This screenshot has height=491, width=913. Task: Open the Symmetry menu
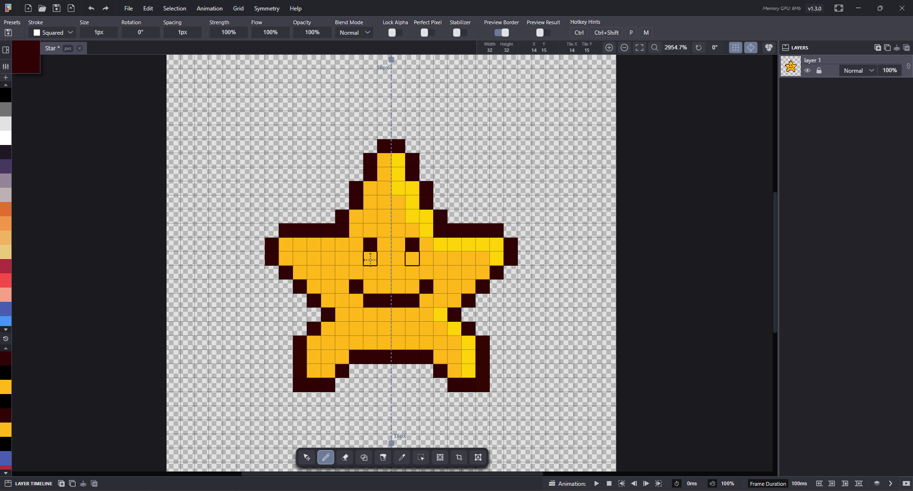click(x=267, y=9)
